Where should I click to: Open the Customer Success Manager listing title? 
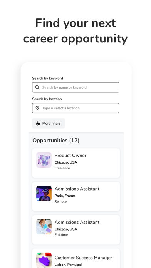(x=83, y=258)
